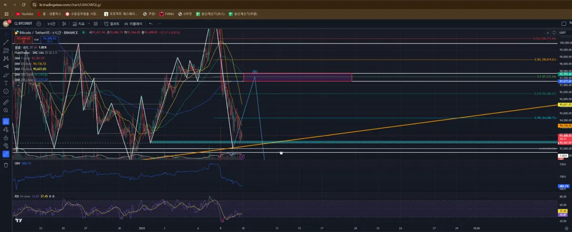
Task: Create an alert with 얼러트
Action: [x=112, y=23]
